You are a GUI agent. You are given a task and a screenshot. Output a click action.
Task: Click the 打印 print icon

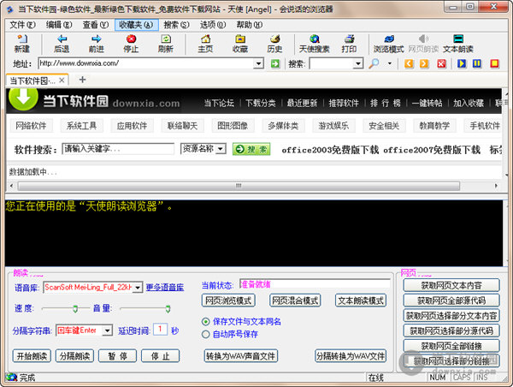click(349, 44)
